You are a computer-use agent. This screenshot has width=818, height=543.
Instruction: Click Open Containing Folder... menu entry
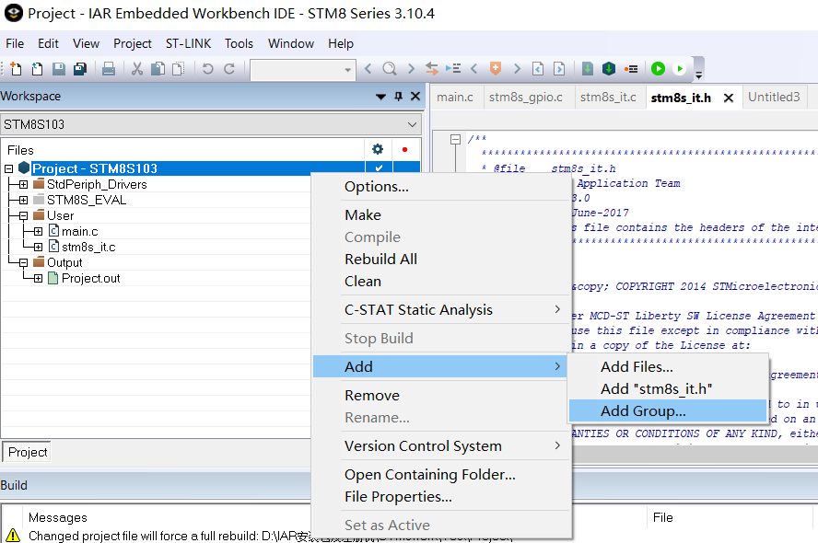[x=439, y=474]
